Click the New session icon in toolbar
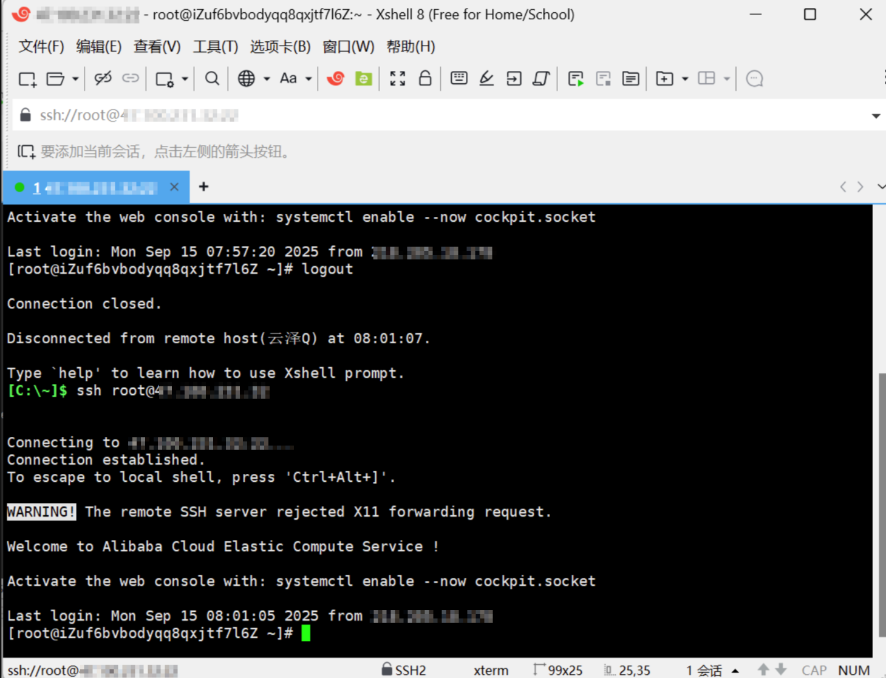Image resolution: width=886 pixels, height=678 pixels. (x=27, y=79)
